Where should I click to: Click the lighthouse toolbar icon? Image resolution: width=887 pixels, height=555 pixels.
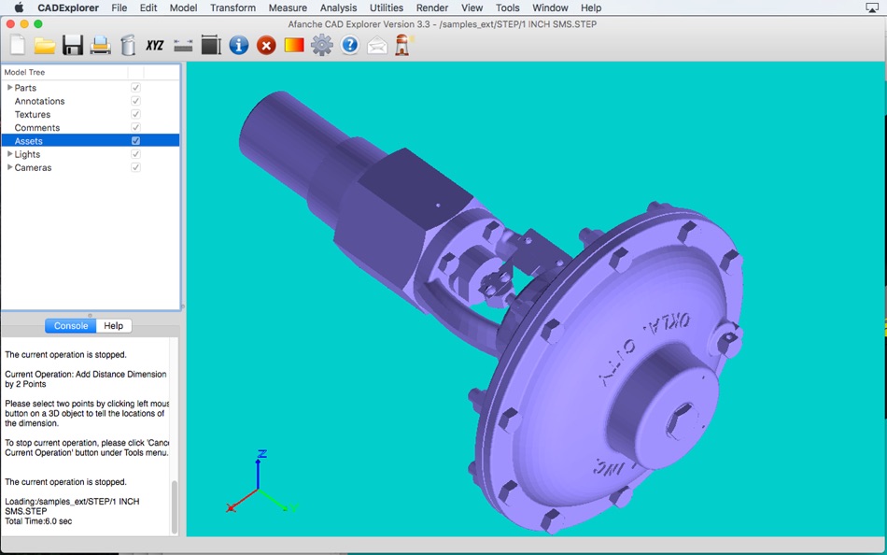click(x=403, y=45)
